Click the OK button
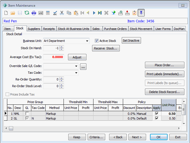The image size is (190, 143). click(x=159, y=137)
